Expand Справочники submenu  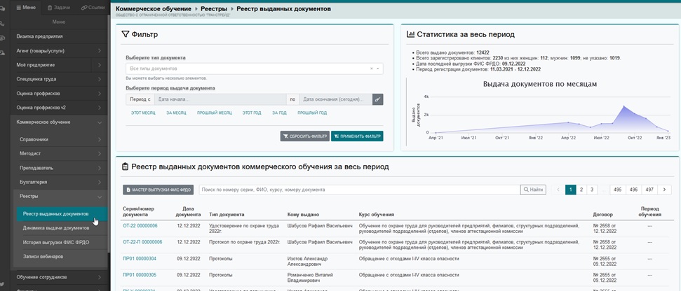click(x=60, y=139)
